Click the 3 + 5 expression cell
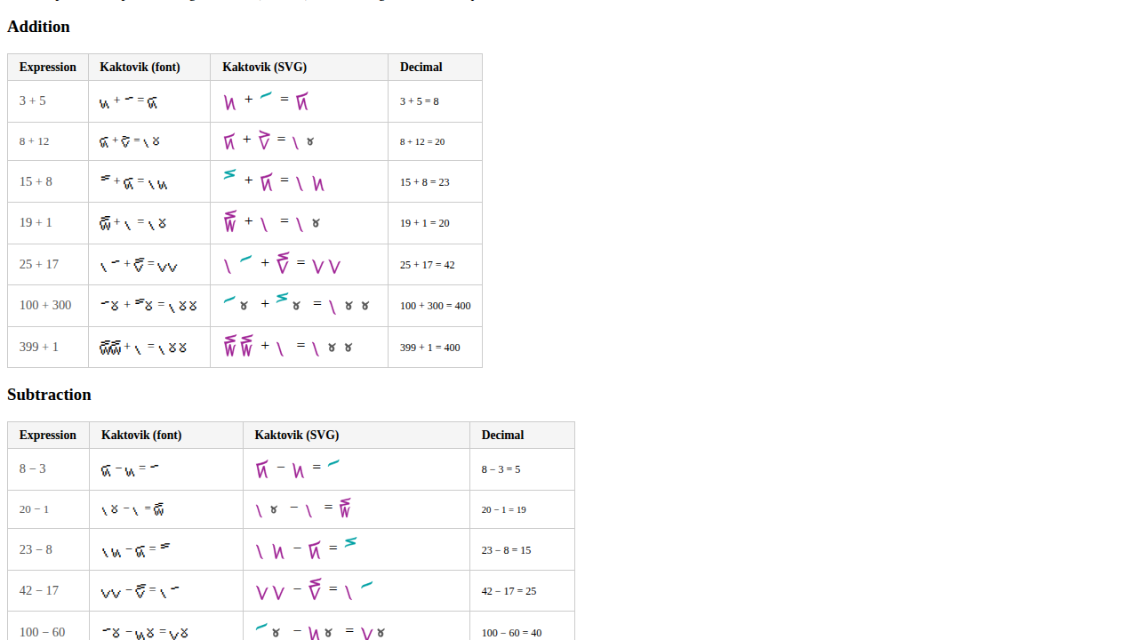The width and height of the screenshot is (1138, 640). [32, 100]
